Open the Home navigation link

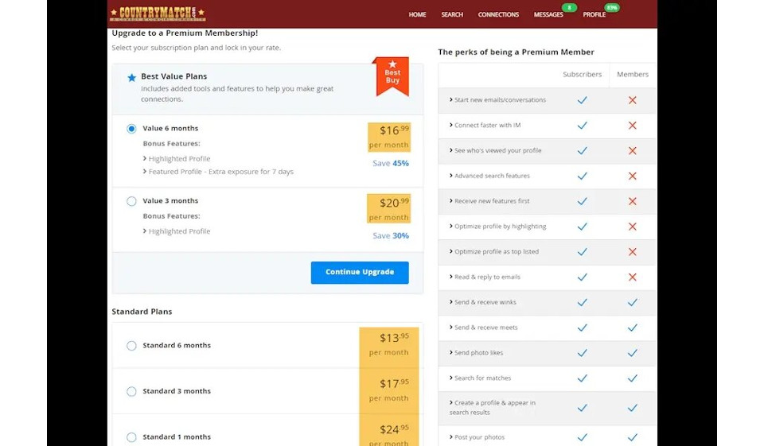[x=417, y=14]
